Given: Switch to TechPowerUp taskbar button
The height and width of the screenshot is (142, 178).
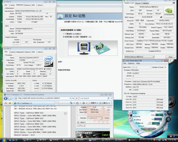Looking at the screenshot, I should click(x=81, y=140).
